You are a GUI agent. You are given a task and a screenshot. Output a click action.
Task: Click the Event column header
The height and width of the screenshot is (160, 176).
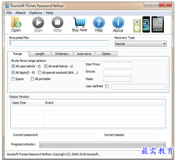[103, 103]
